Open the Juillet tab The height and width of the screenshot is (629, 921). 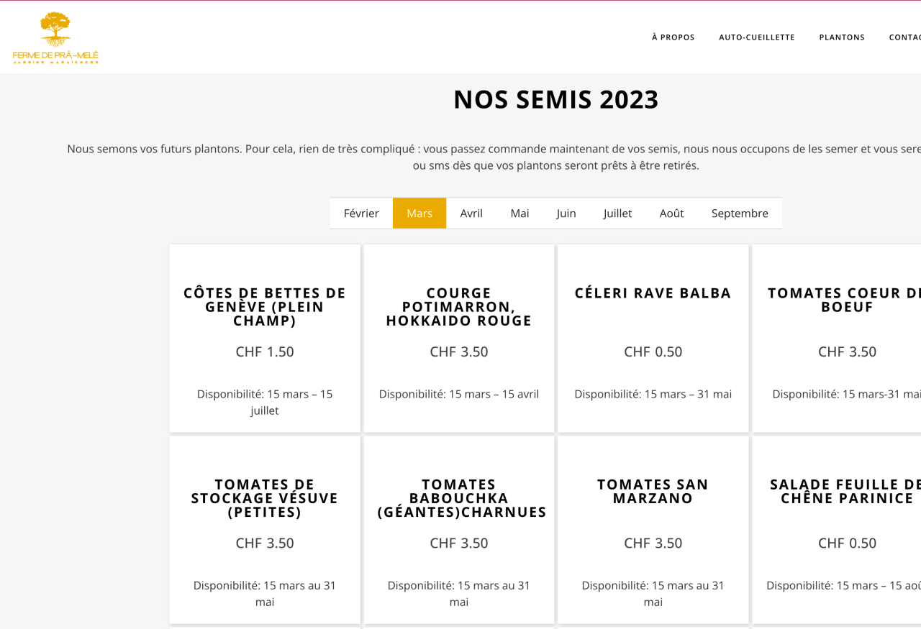click(617, 214)
